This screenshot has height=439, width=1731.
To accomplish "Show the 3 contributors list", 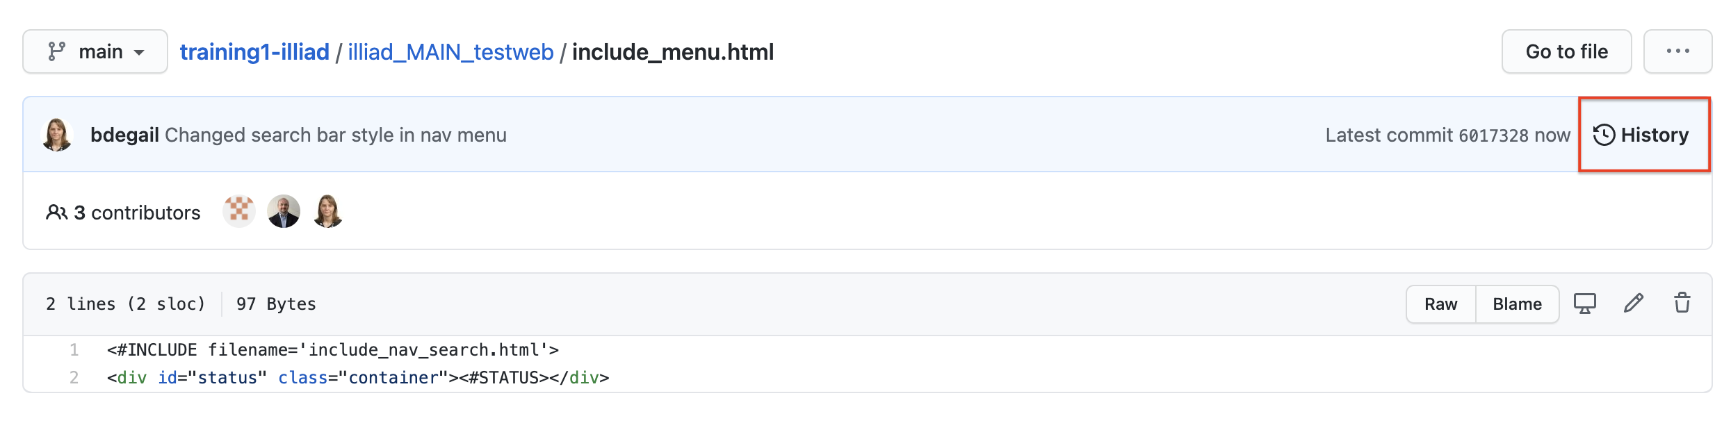I will [137, 213].
